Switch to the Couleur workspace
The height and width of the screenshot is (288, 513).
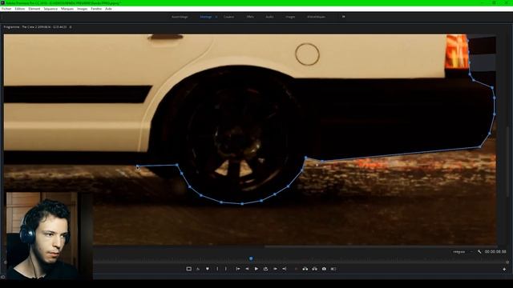coord(228,17)
